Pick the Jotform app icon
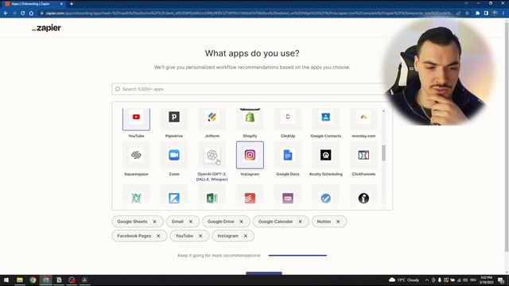This screenshot has height=286, width=509. (212, 117)
